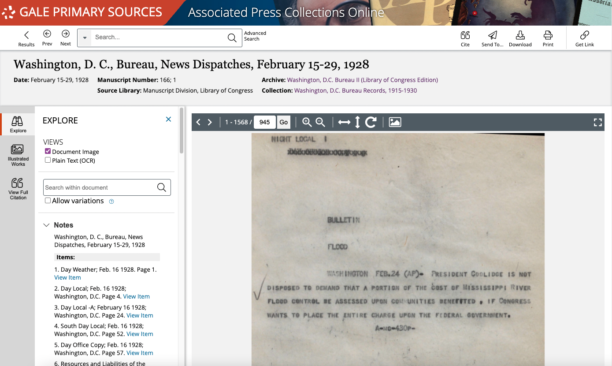
Task: Open Advanced Search
Action: pos(255,36)
